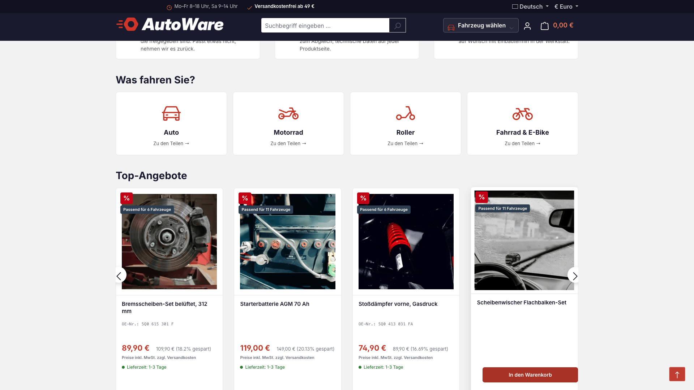Select the Motorrad motorcycle icon
694x390 pixels.
pyautogui.click(x=288, y=113)
